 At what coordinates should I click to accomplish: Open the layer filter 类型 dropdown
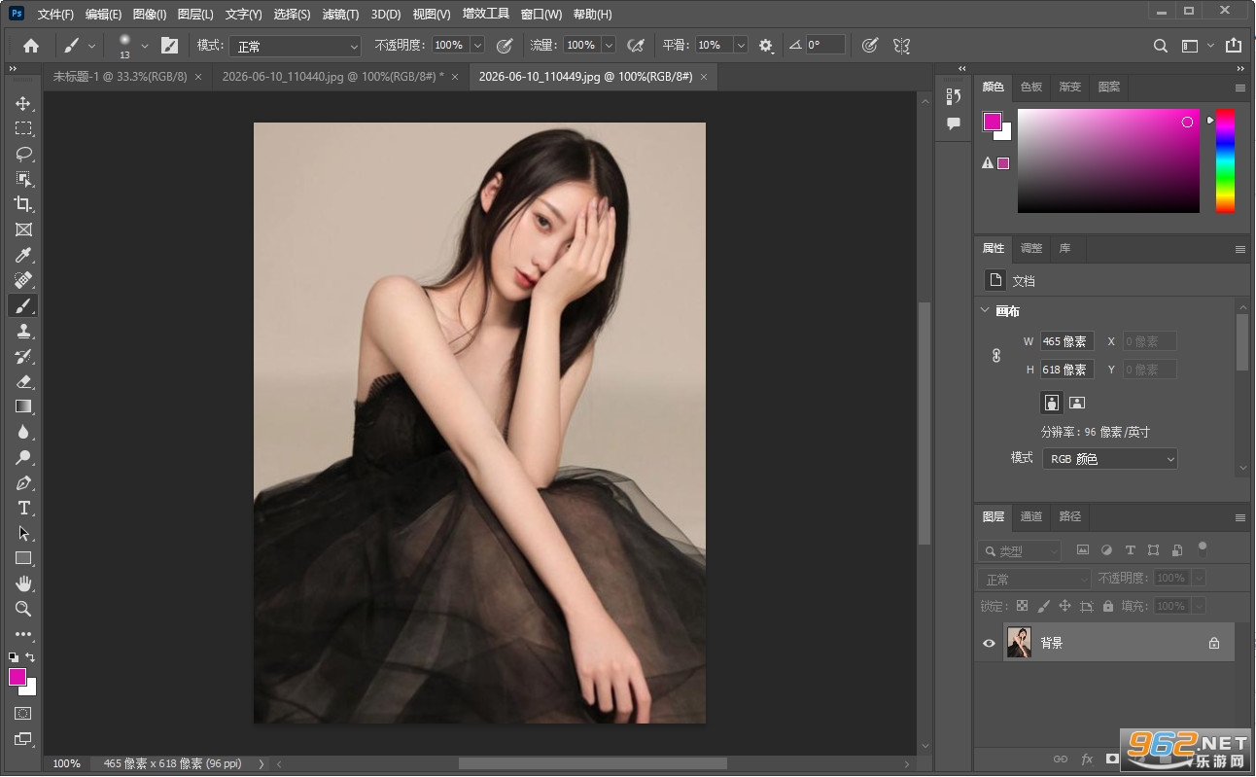coord(1019,550)
